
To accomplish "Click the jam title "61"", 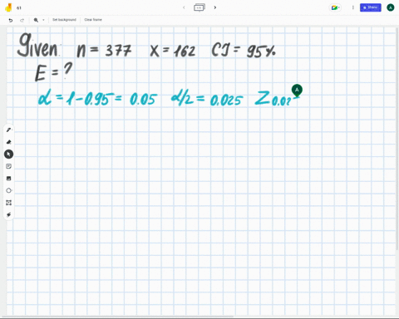I will [19, 8].
